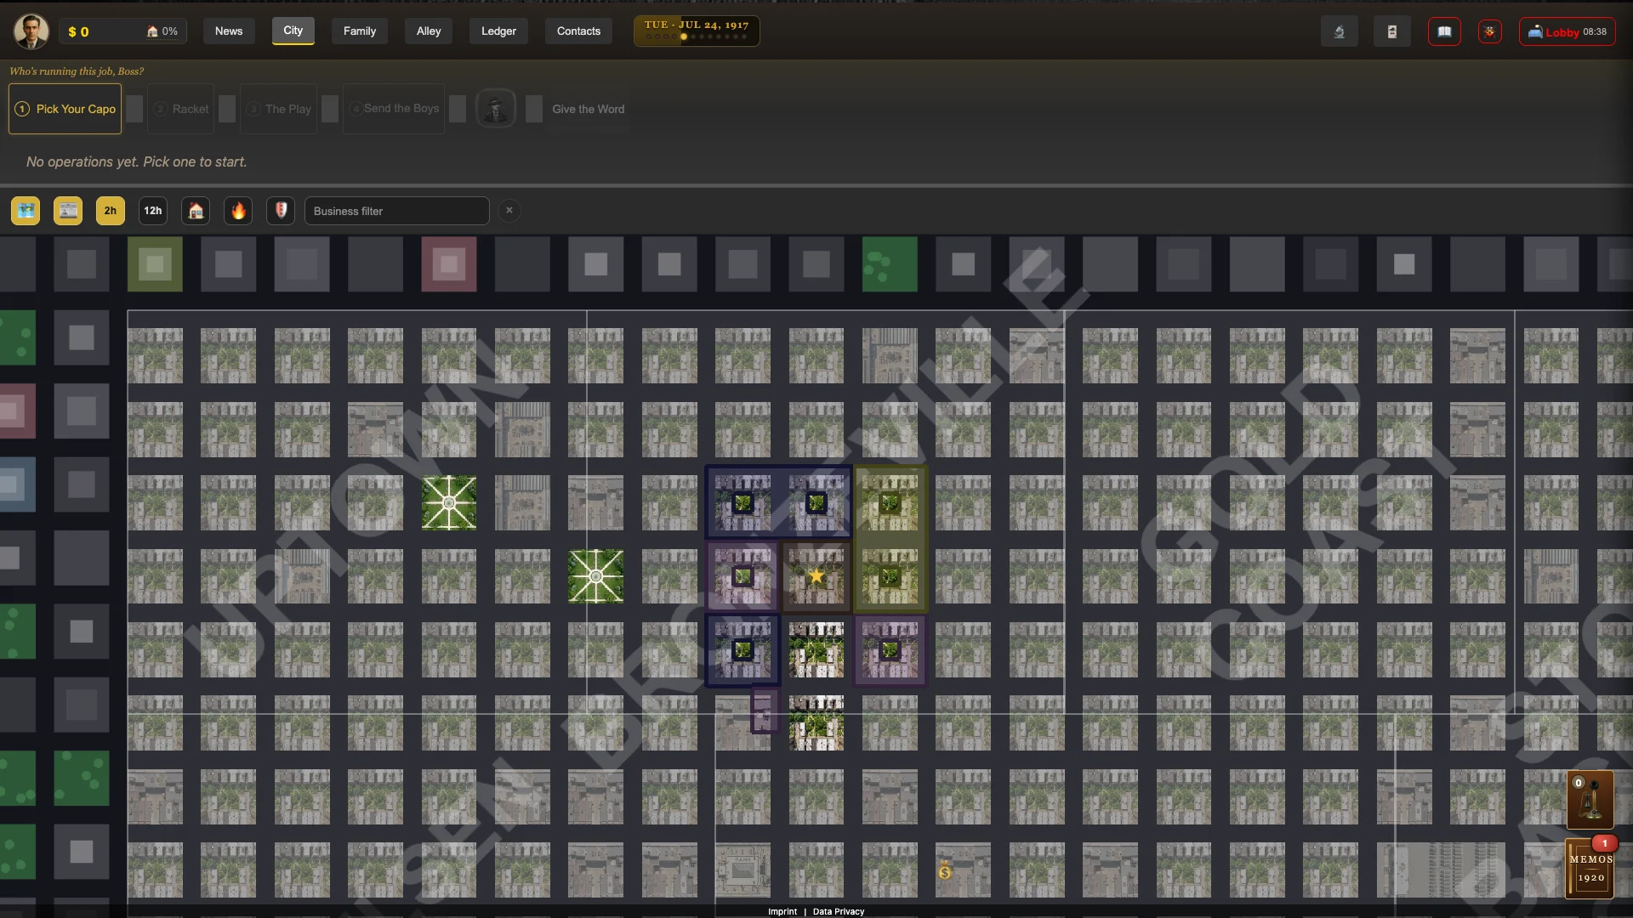Toggle the 12h time range

tap(153, 211)
